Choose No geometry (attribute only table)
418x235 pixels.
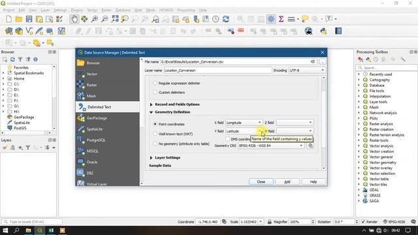pyautogui.click(x=155, y=144)
